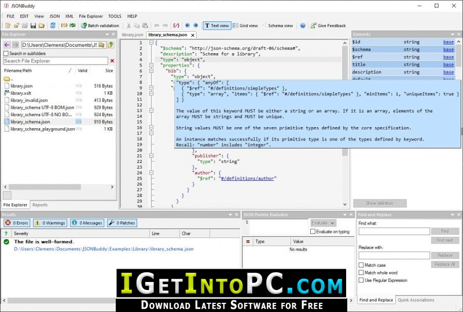Viewport: 463px width, 312px height.
Task: Collapse the bib fold at line 6
Action: pos(151,70)
